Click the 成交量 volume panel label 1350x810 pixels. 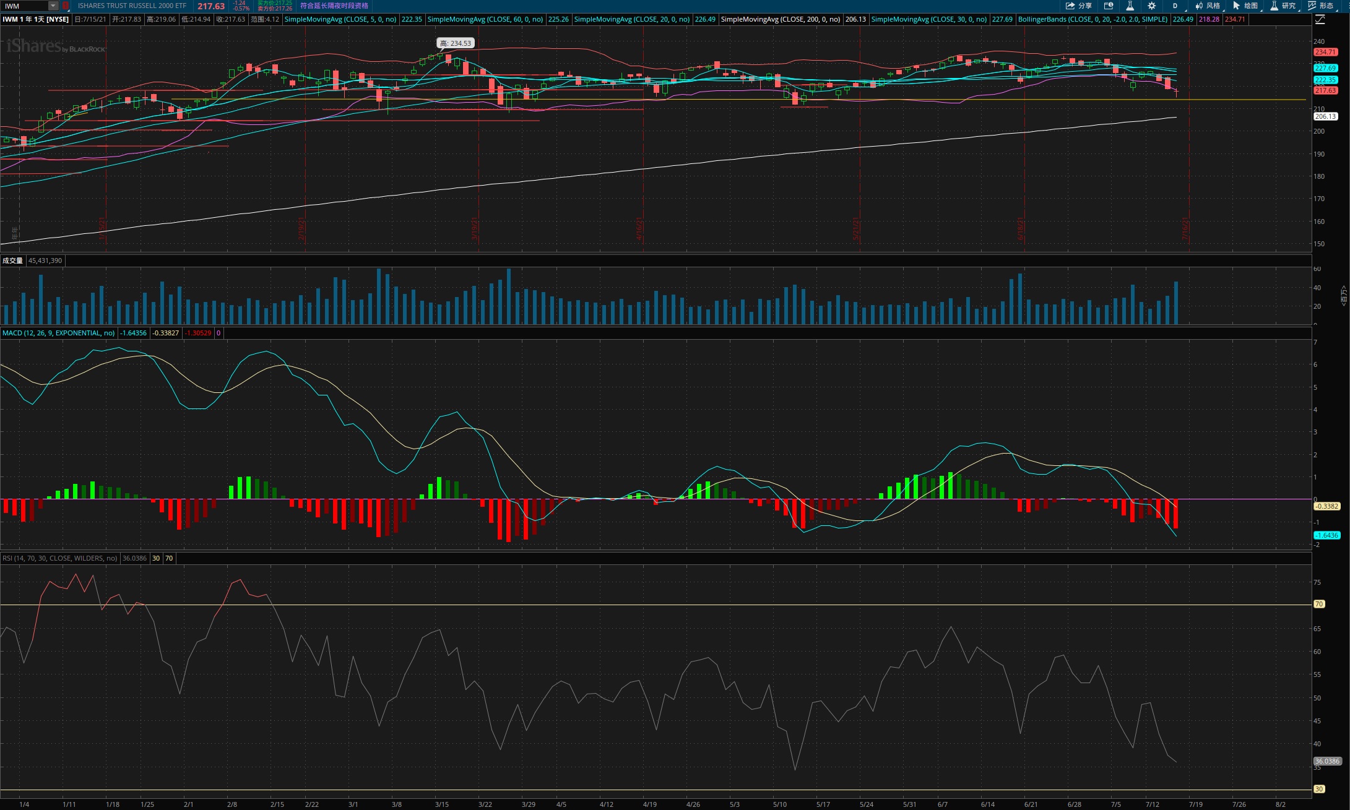coord(12,261)
